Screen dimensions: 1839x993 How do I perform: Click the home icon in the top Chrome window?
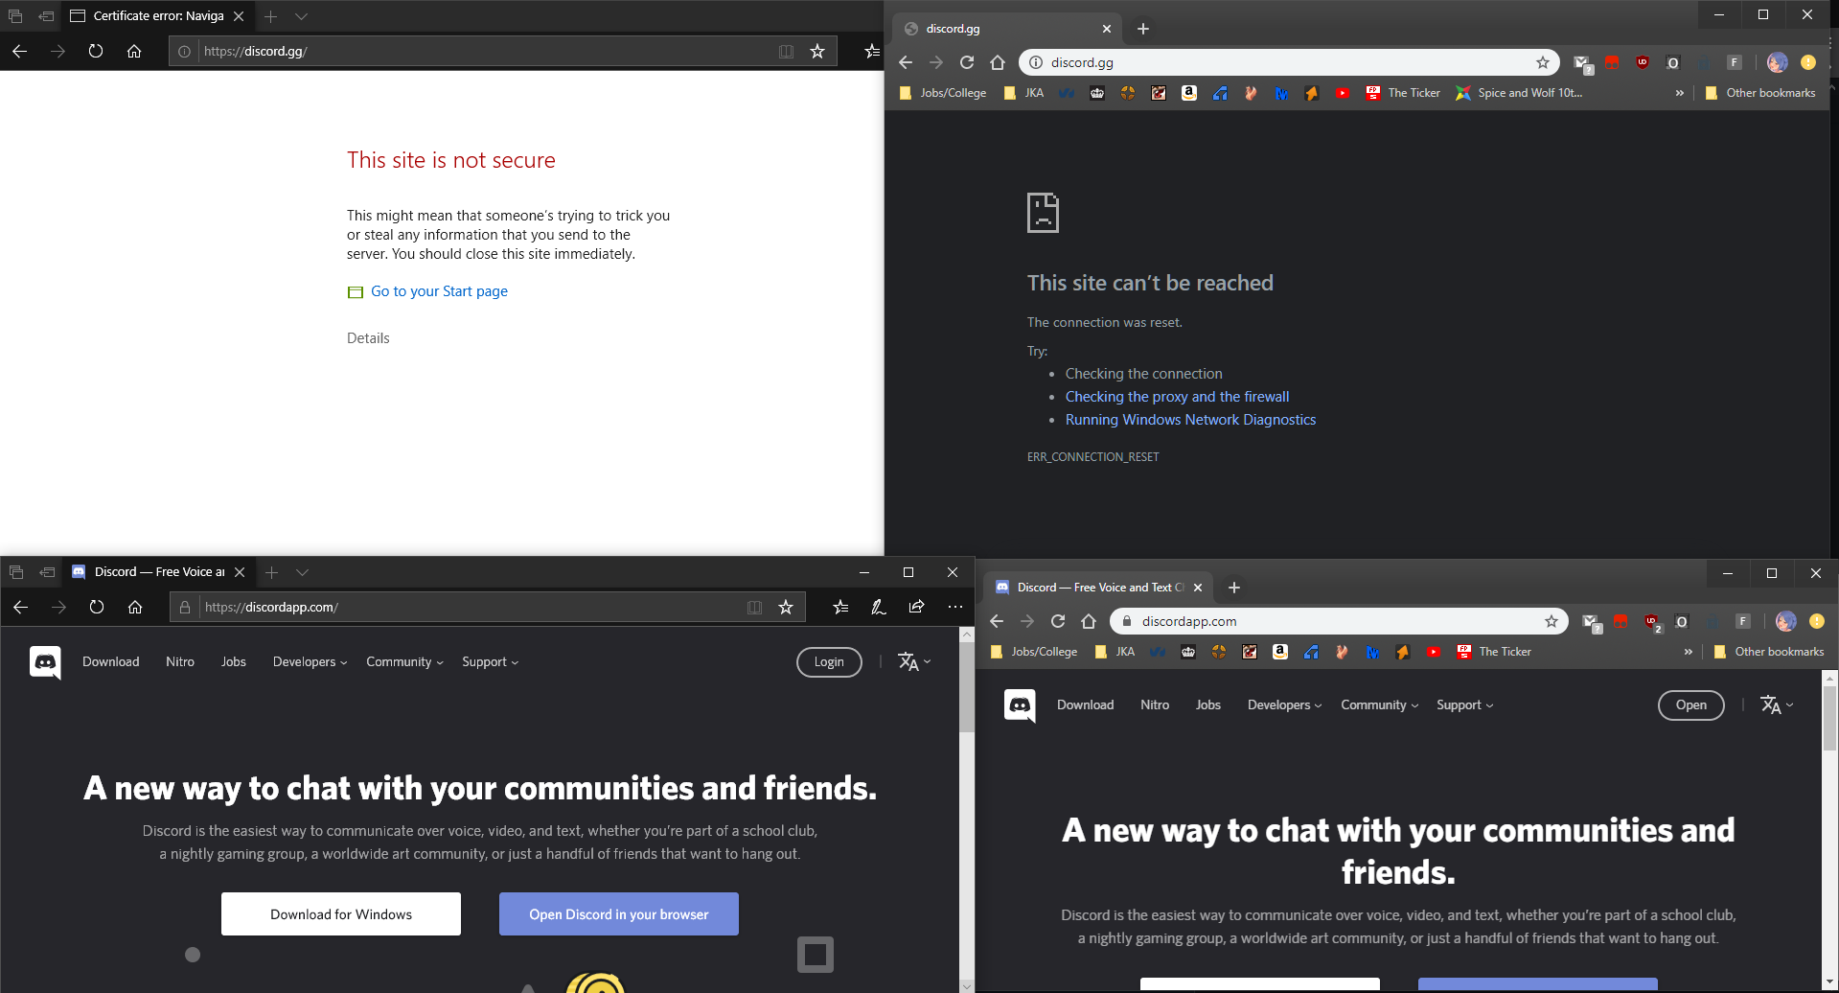tap(998, 62)
